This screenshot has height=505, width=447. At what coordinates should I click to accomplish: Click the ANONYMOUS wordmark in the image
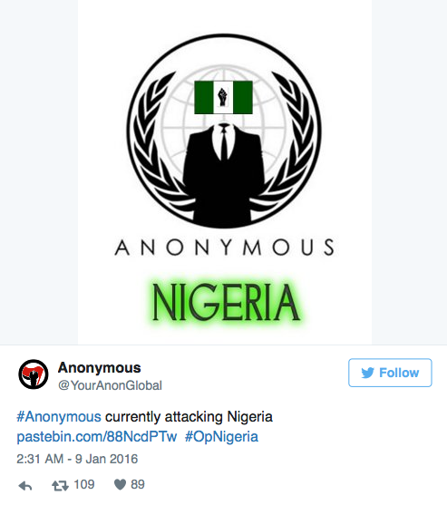(225, 248)
